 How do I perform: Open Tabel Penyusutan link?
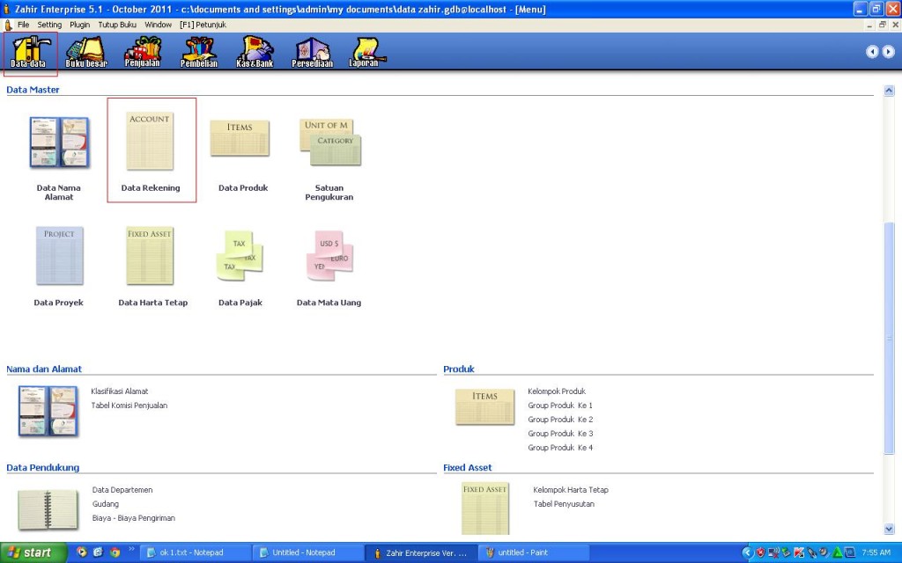coord(564,504)
